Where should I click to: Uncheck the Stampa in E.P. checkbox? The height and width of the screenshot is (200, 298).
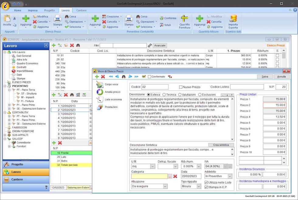206,187
